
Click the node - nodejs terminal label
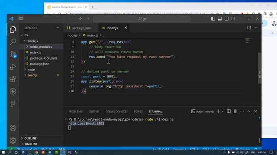tap(203, 112)
